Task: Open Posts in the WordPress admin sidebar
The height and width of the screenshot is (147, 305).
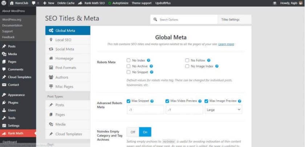Action: pyautogui.click(x=18, y=46)
